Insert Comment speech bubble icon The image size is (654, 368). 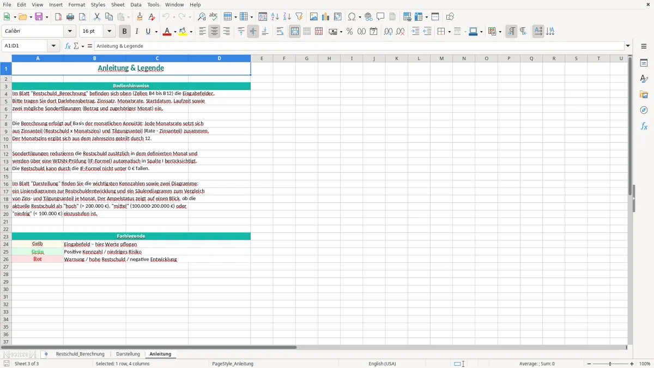pos(380,17)
